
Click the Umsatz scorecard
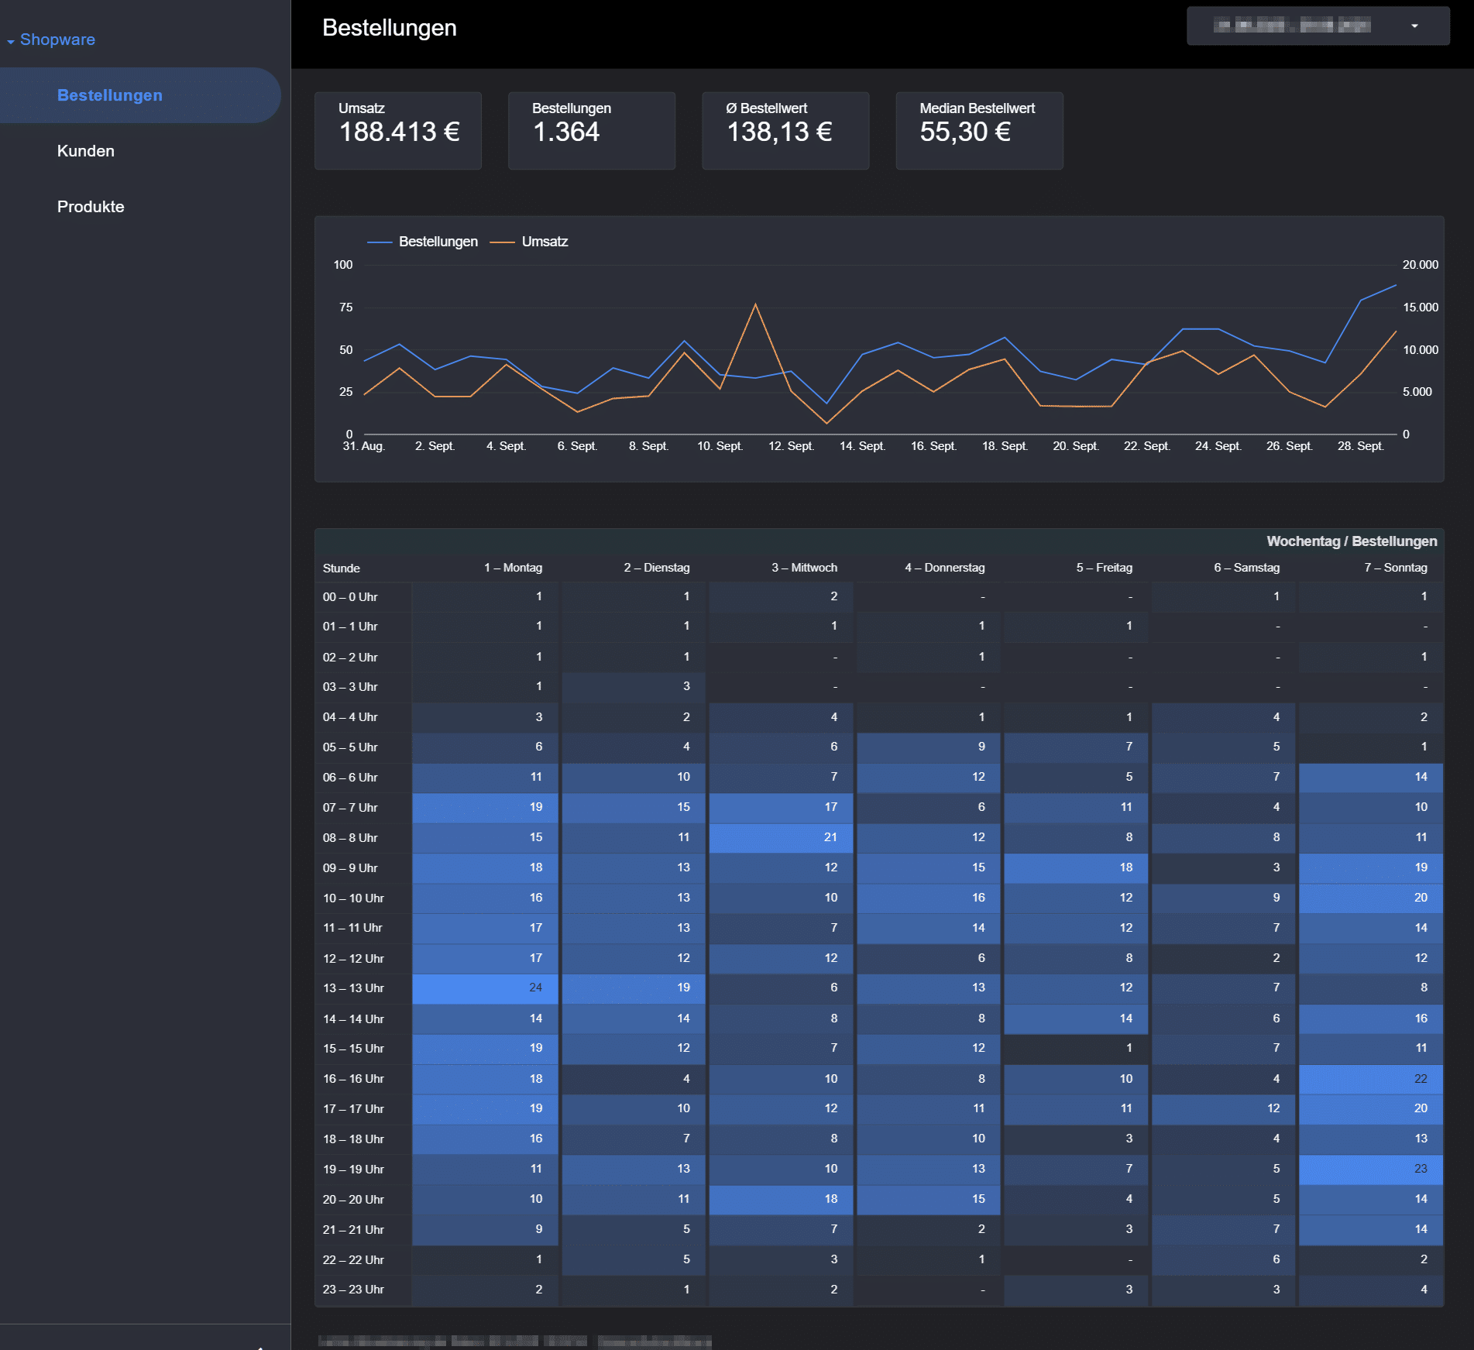coord(398,130)
